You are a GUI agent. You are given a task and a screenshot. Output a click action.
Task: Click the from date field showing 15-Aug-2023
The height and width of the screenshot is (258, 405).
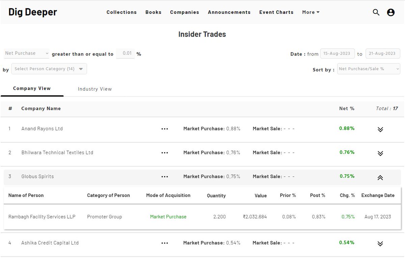pos(337,53)
